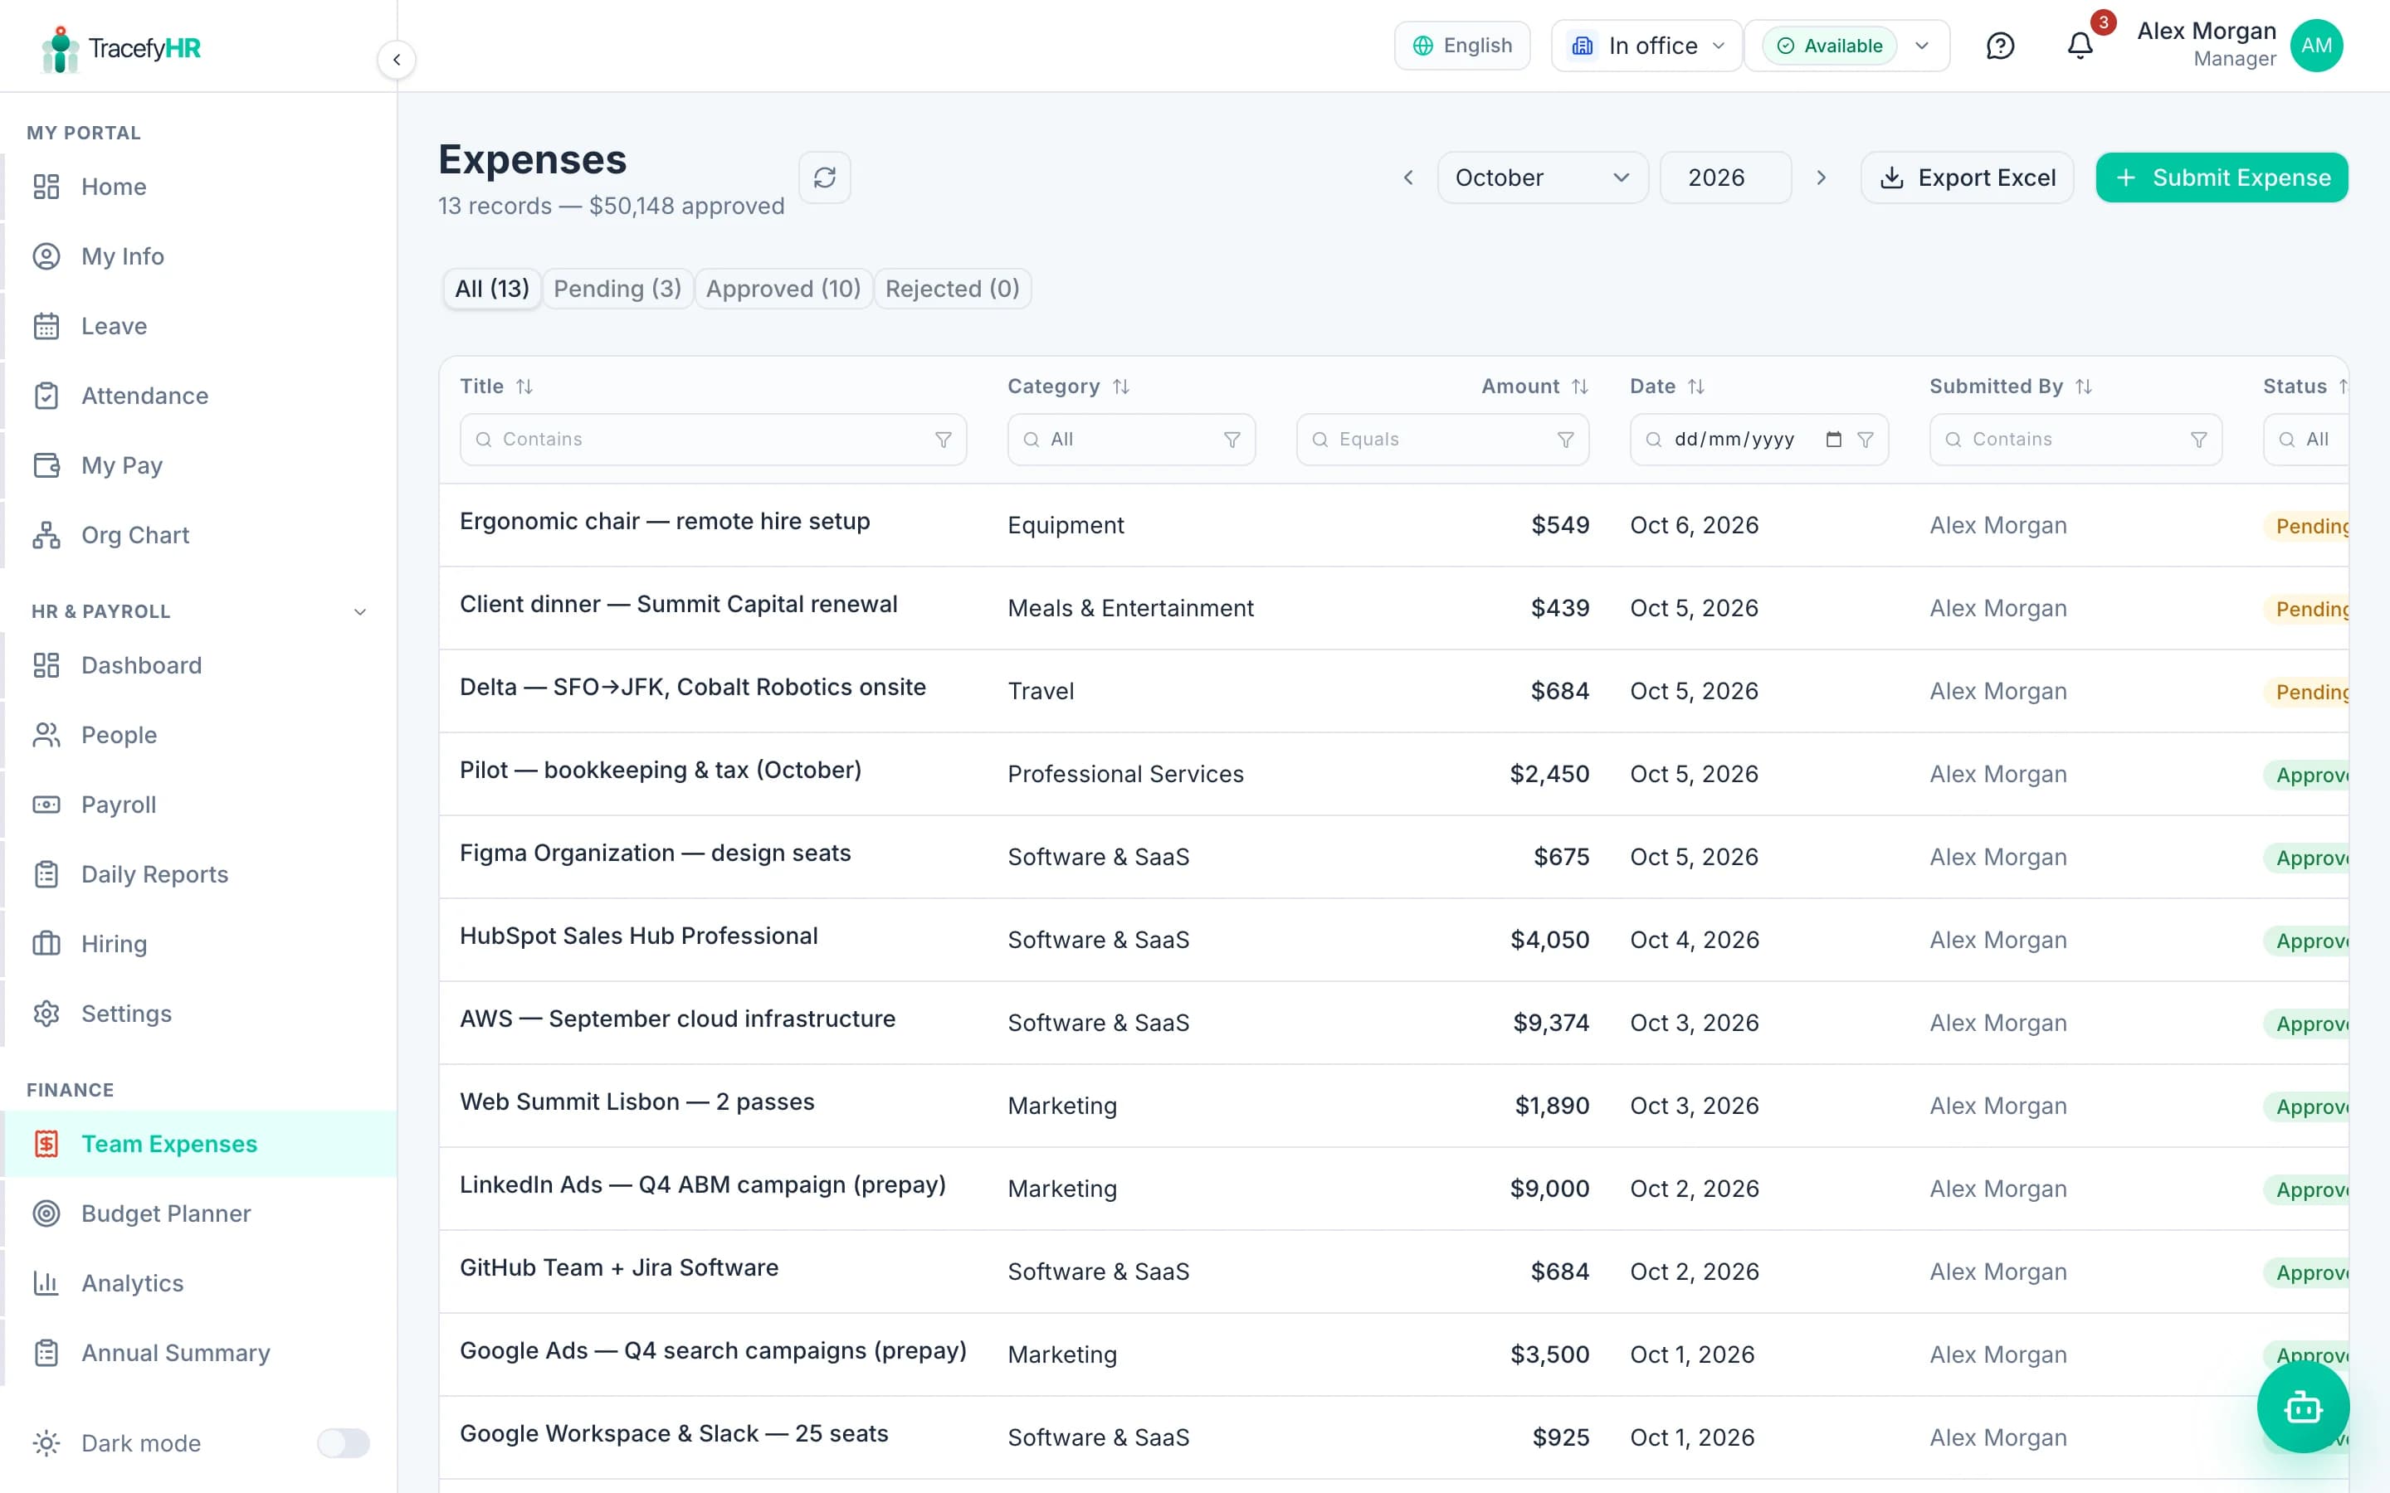The width and height of the screenshot is (2390, 1493).
Task: Sort by Submitted By column
Action: coord(2084,386)
